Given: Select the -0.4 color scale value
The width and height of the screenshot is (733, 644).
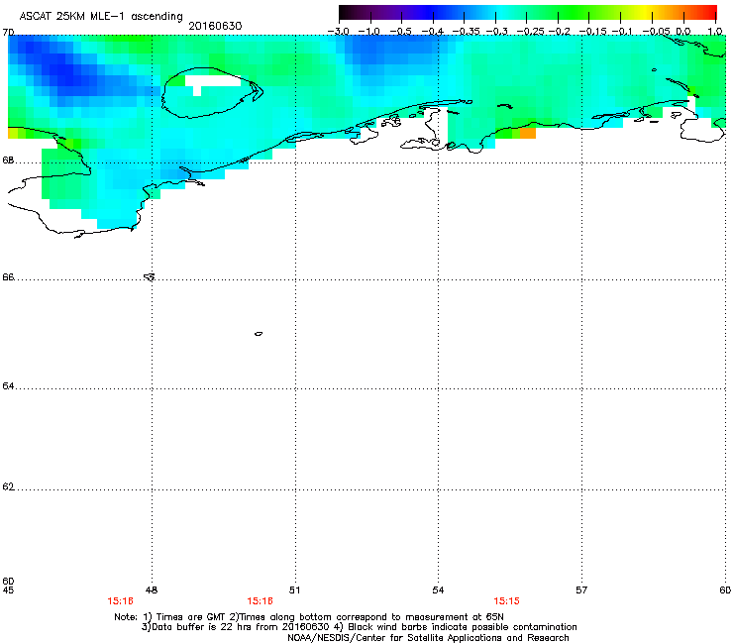Looking at the screenshot, I should click(x=432, y=32).
